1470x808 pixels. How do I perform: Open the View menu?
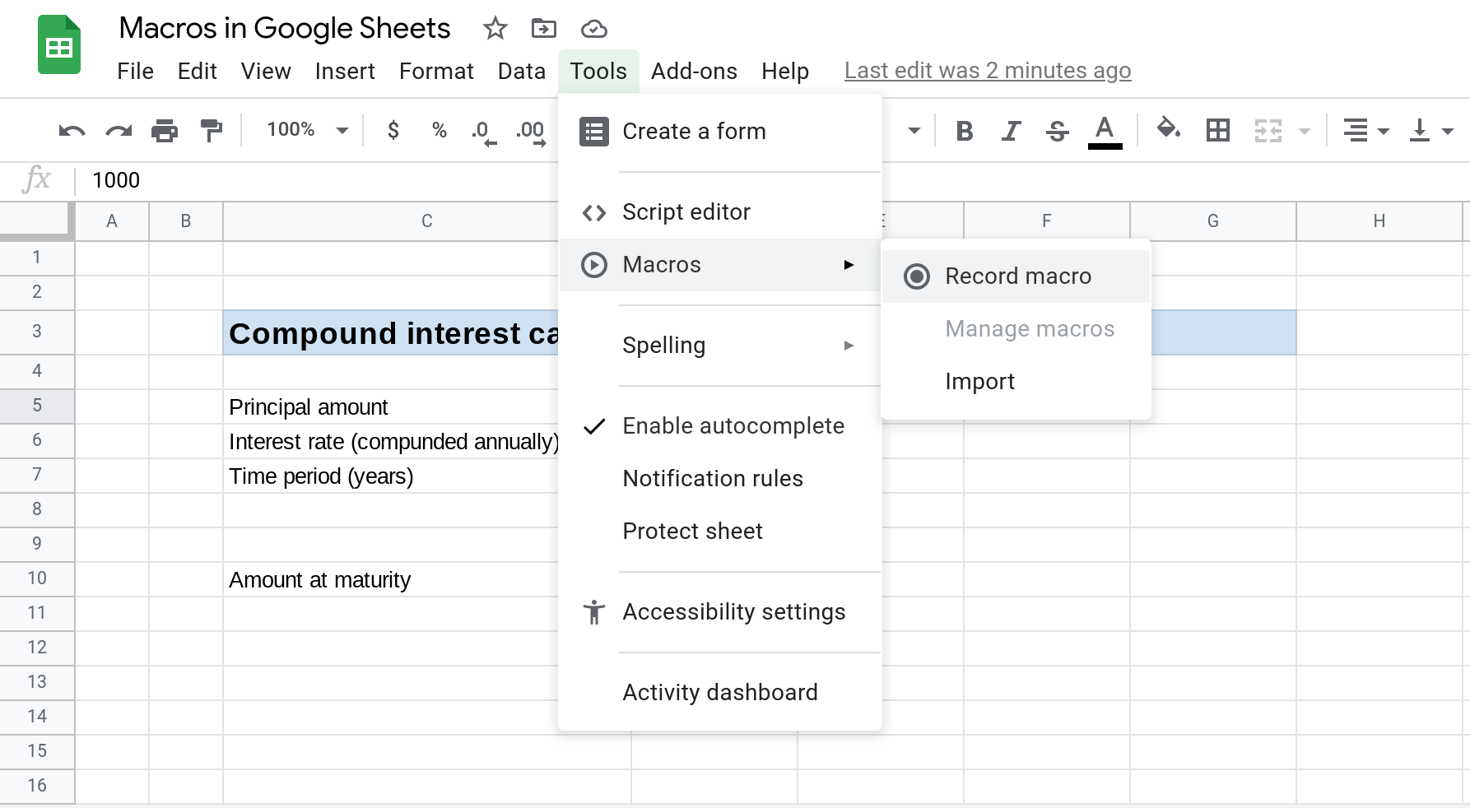point(266,72)
